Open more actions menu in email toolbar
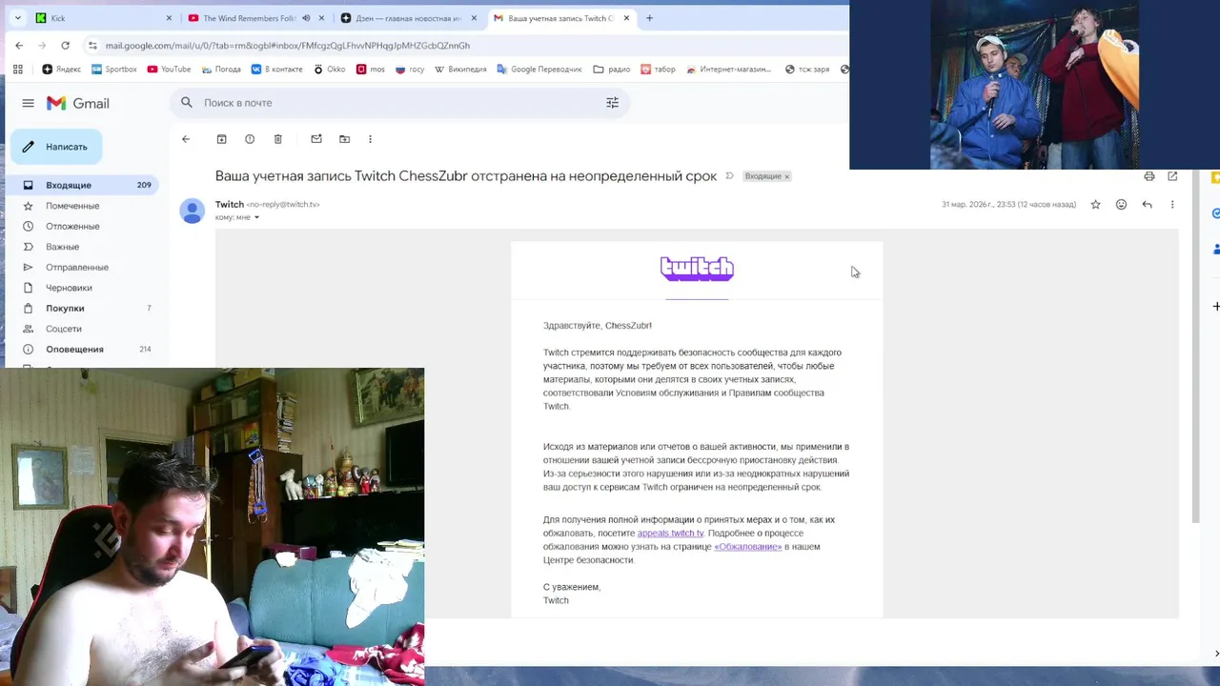Screen dimensions: 1220x686 coord(370,139)
